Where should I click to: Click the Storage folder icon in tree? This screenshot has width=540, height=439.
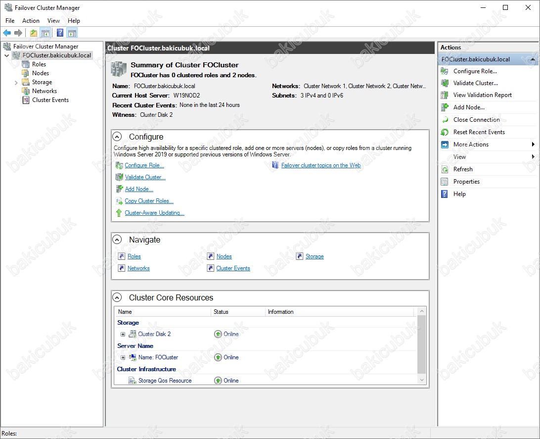[26, 82]
